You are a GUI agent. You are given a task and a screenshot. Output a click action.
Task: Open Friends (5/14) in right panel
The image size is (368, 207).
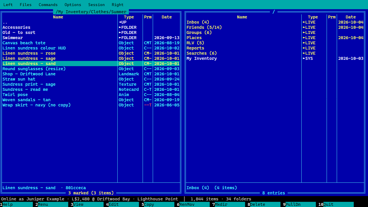click(x=275, y=27)
